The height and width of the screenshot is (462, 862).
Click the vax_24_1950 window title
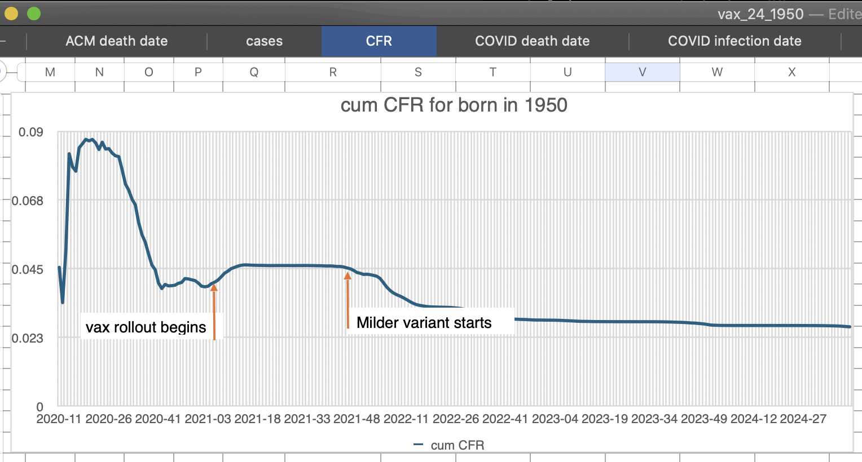(760, 14)
